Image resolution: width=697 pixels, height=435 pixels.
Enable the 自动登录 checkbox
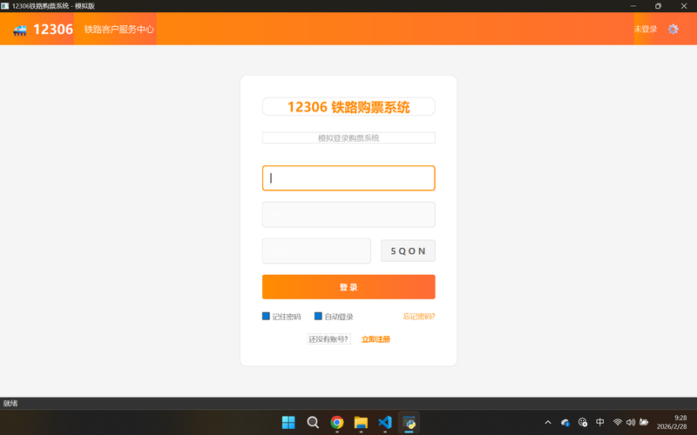318,316
